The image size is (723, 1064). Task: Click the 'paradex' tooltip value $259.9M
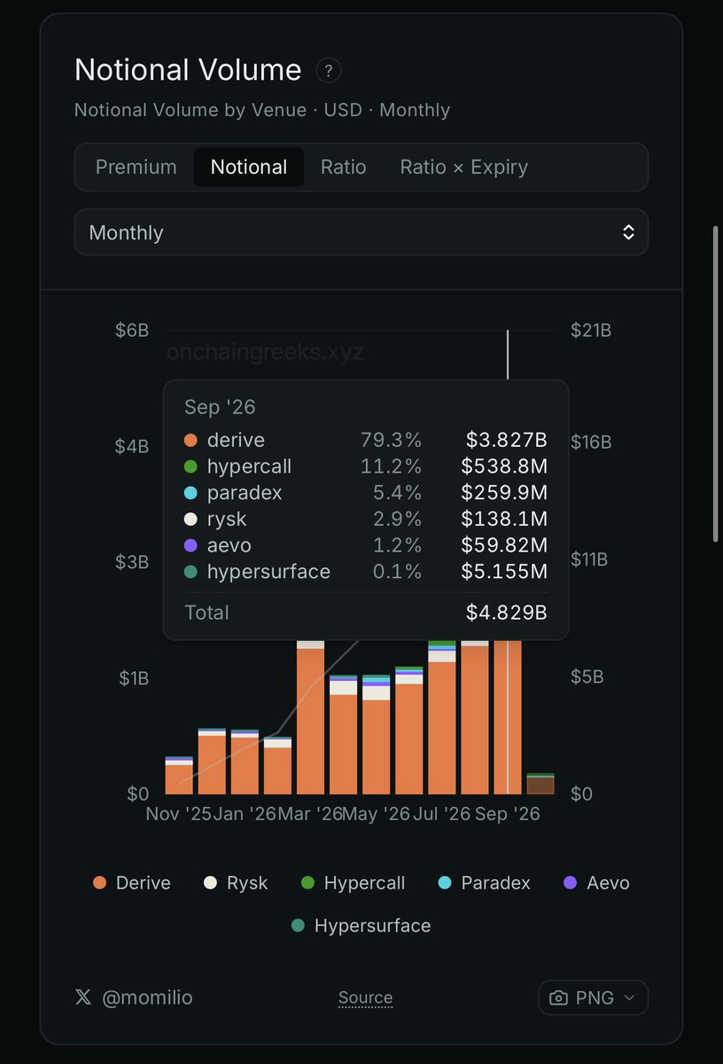504,492
